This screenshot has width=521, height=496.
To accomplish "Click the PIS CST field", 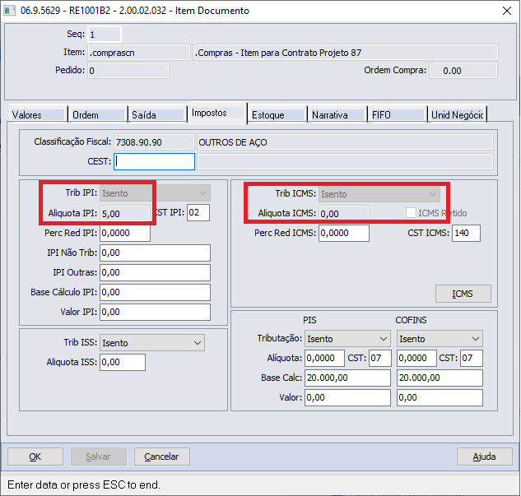I will click(379, 358).
